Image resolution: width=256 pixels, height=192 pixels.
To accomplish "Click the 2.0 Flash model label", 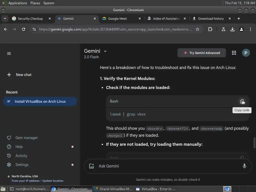I will 91,57.
